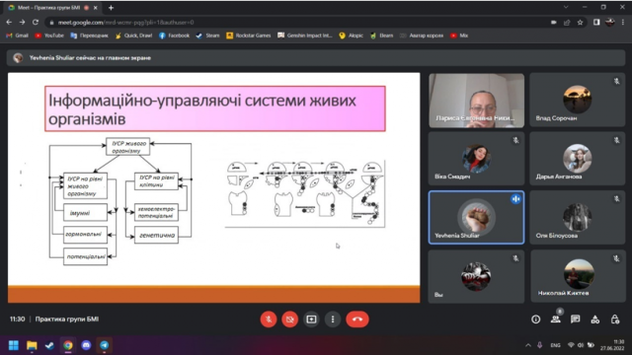Select Yevhenia Shuliar participant tile

click(x=476, y=217)
